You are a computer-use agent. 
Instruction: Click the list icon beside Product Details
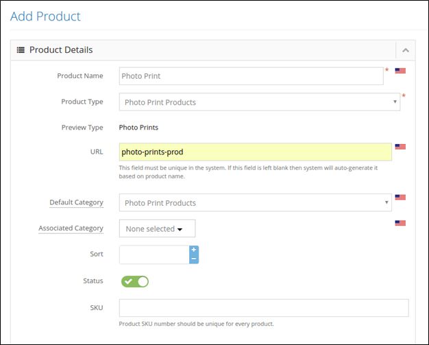(21, 50)
